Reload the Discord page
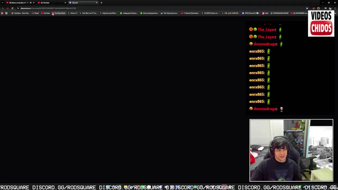 click(x=12, y=8)
